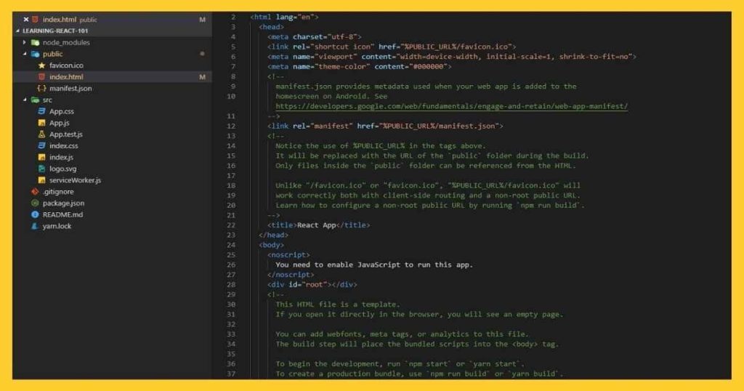
Task: Open .gitignore file
Action: 58,192
